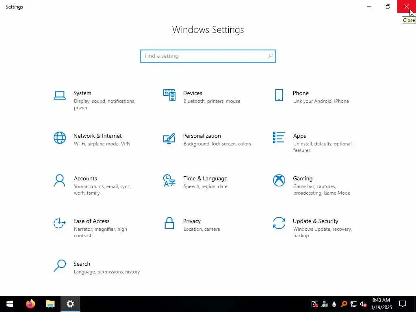Open the Windows Update status tray icon
The width and height of the screenshot is (416, 312).
(315, 304)
